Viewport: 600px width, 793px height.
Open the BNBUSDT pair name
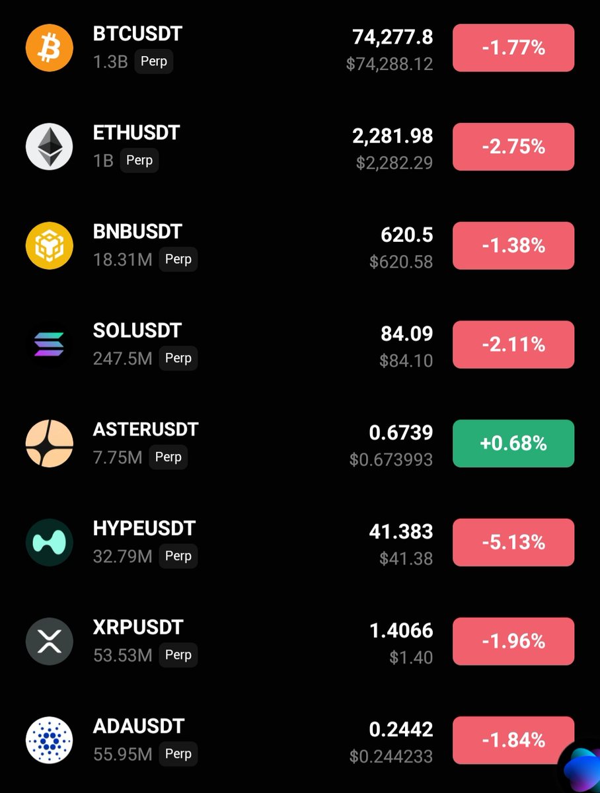137,232
